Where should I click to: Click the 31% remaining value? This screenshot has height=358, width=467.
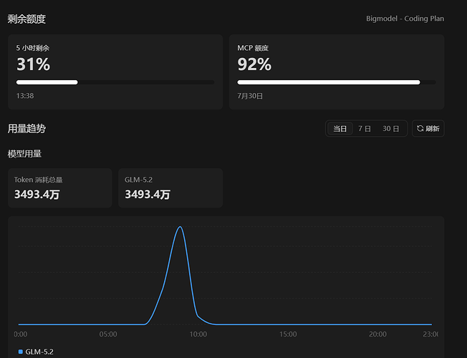[34, 64]
